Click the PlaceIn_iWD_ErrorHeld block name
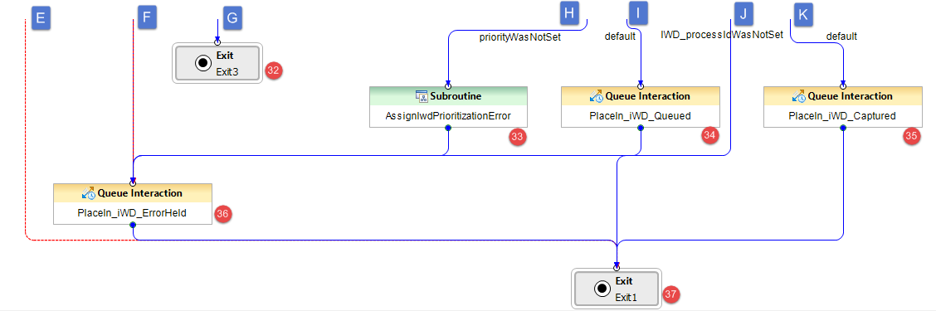 (x=133, y=213)
